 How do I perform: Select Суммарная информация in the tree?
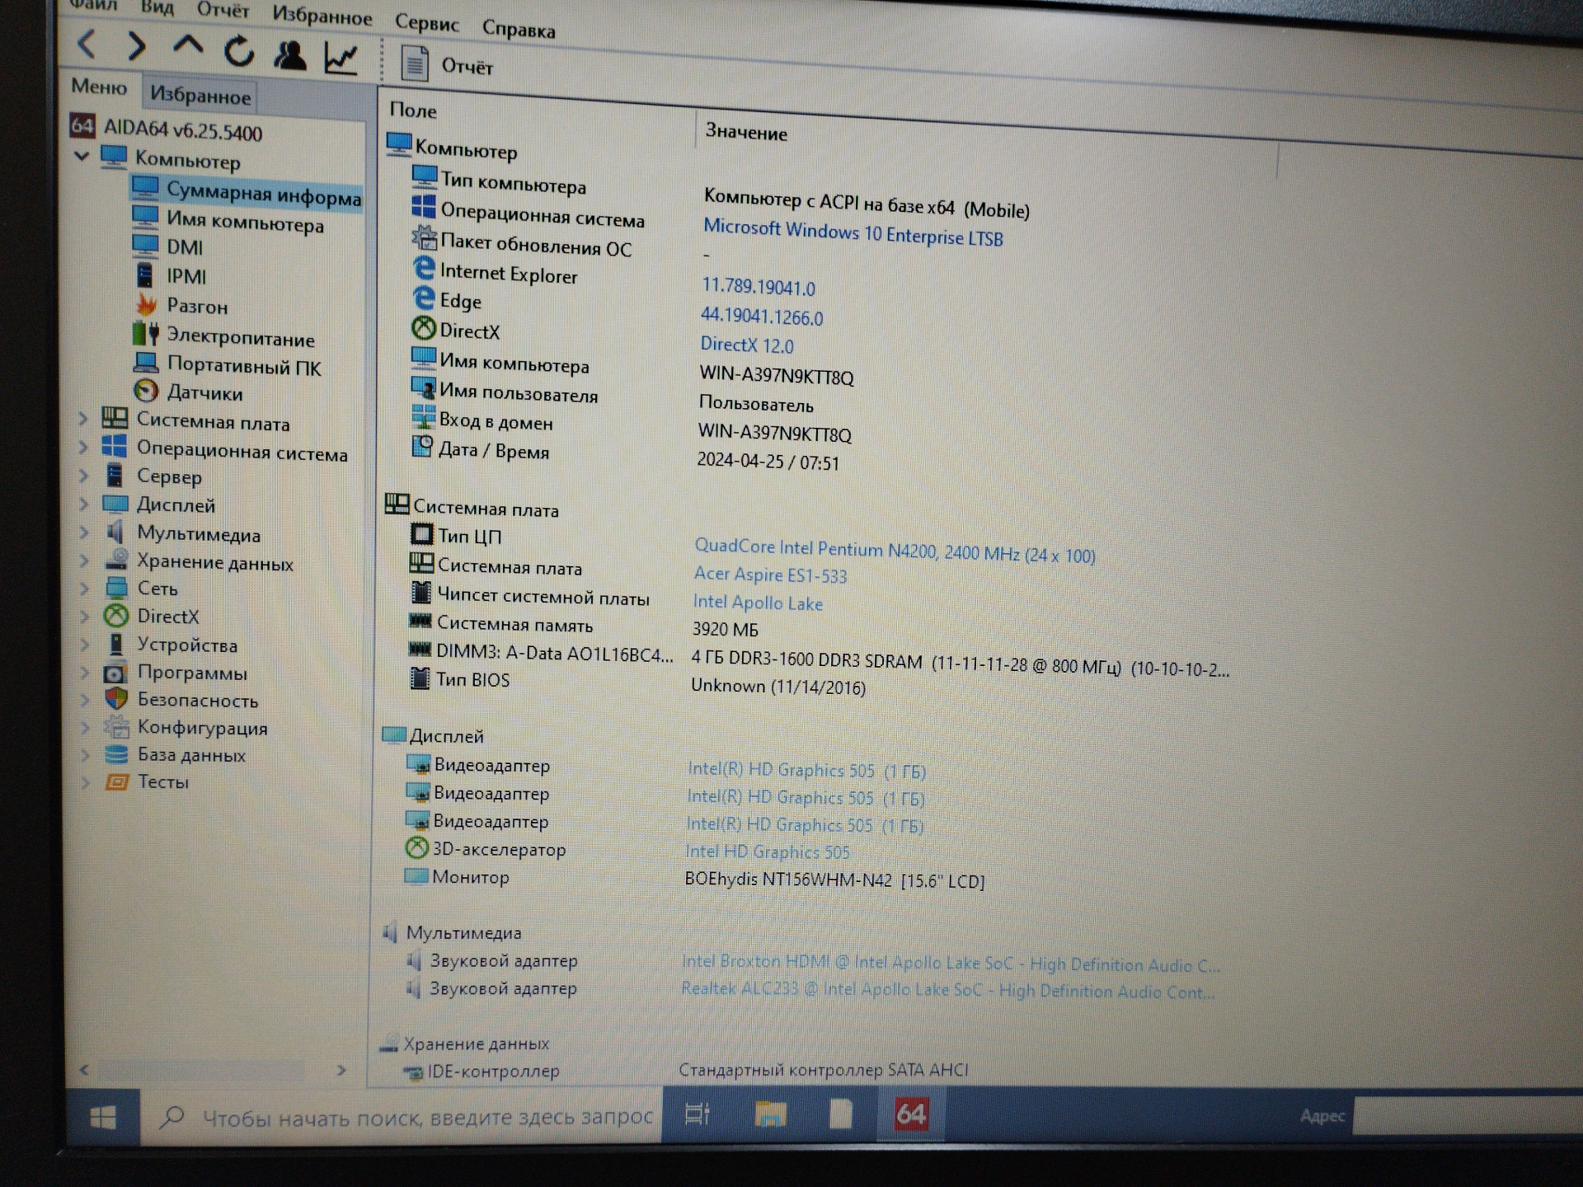coord(246,193)
